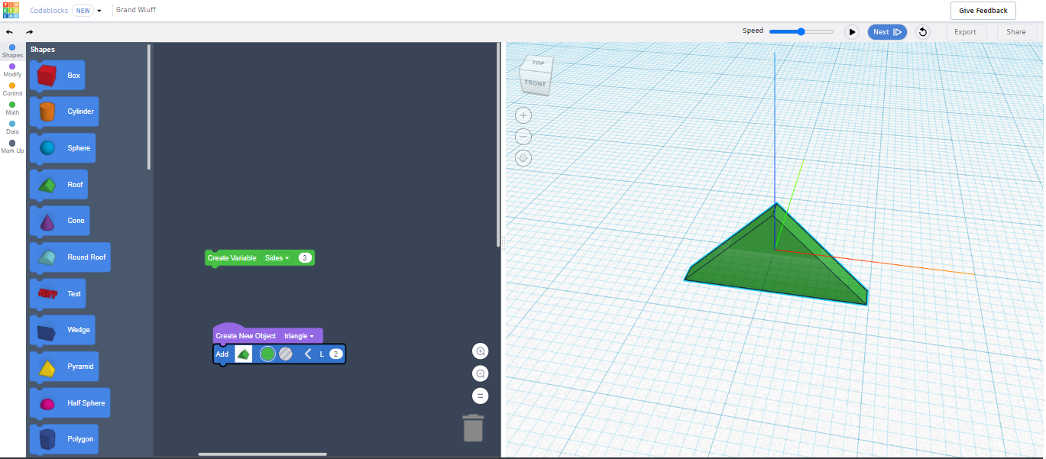Open the Data category
This screenshot has width=1046, height=459.
[x=12, y=128]
